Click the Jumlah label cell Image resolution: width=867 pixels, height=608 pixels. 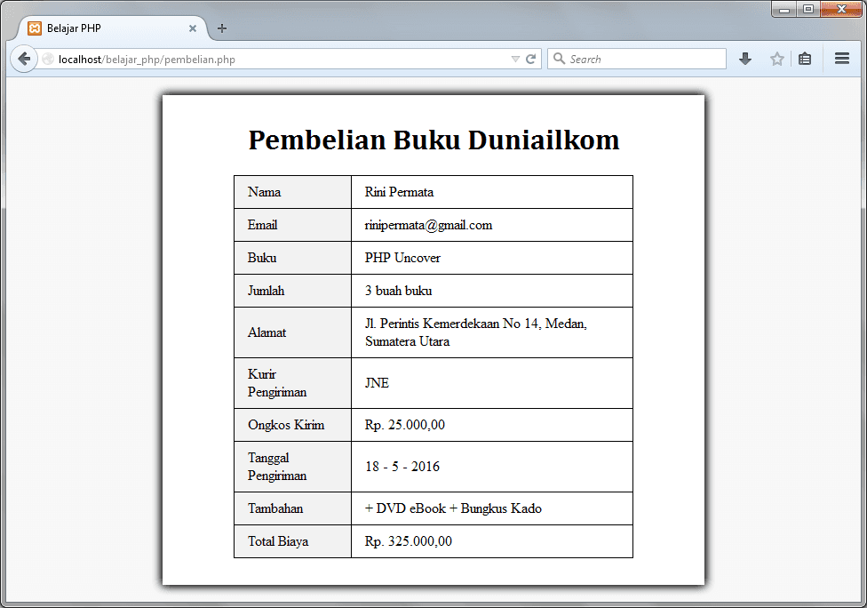[x=292, y=291]
